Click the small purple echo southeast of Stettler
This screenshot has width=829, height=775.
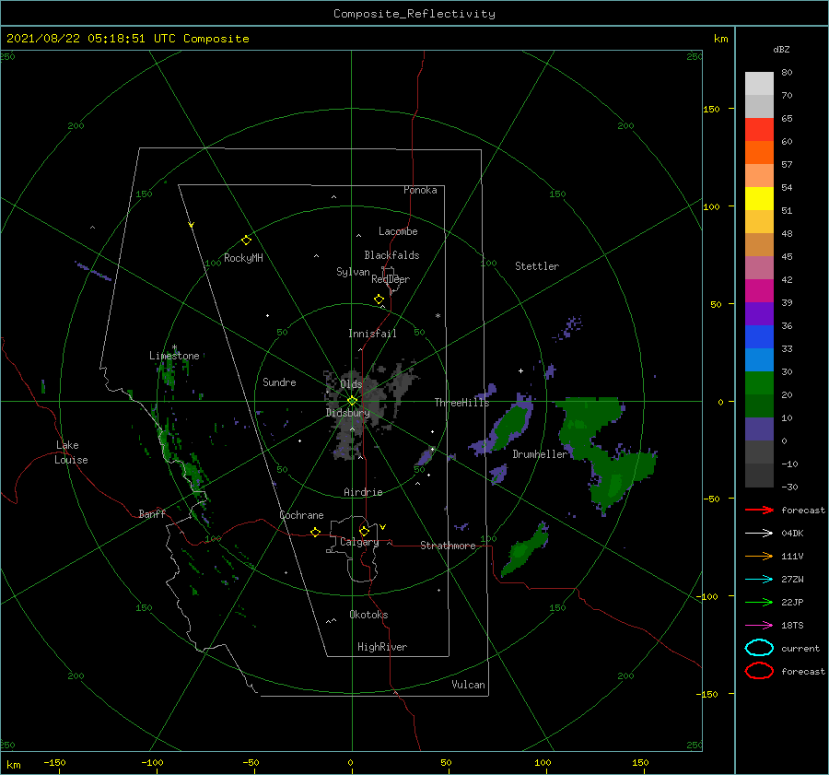pyautogui.click(x=568, y=328)
